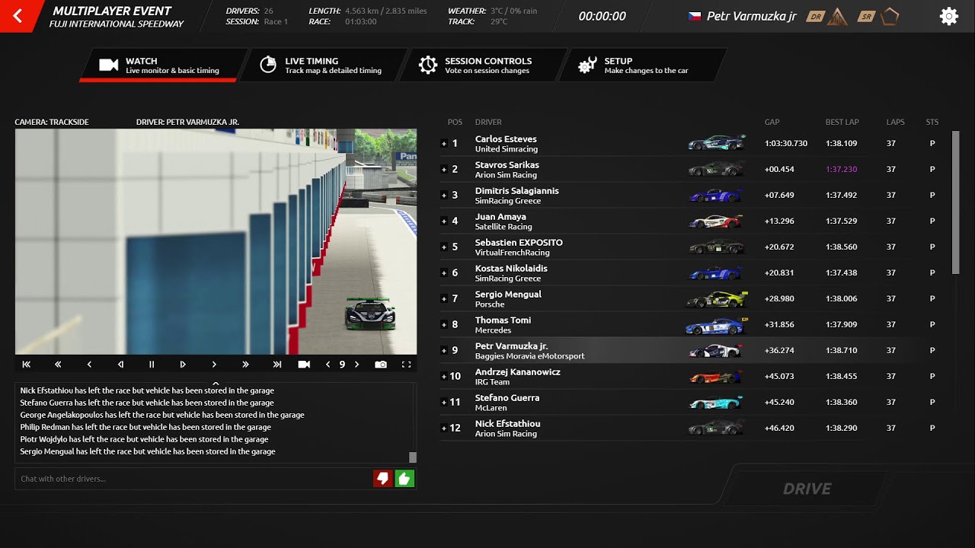Click the video camera view icon below the replay

pyautogui.click(x=304, y=365)
